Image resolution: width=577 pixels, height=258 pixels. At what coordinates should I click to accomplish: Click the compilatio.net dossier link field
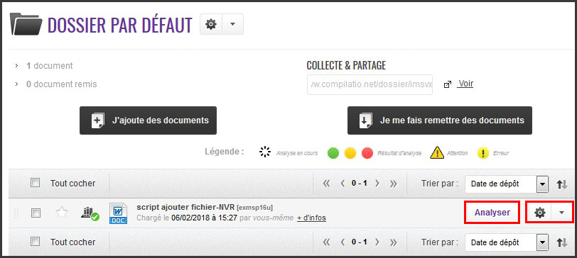click(x=370, y=85)
